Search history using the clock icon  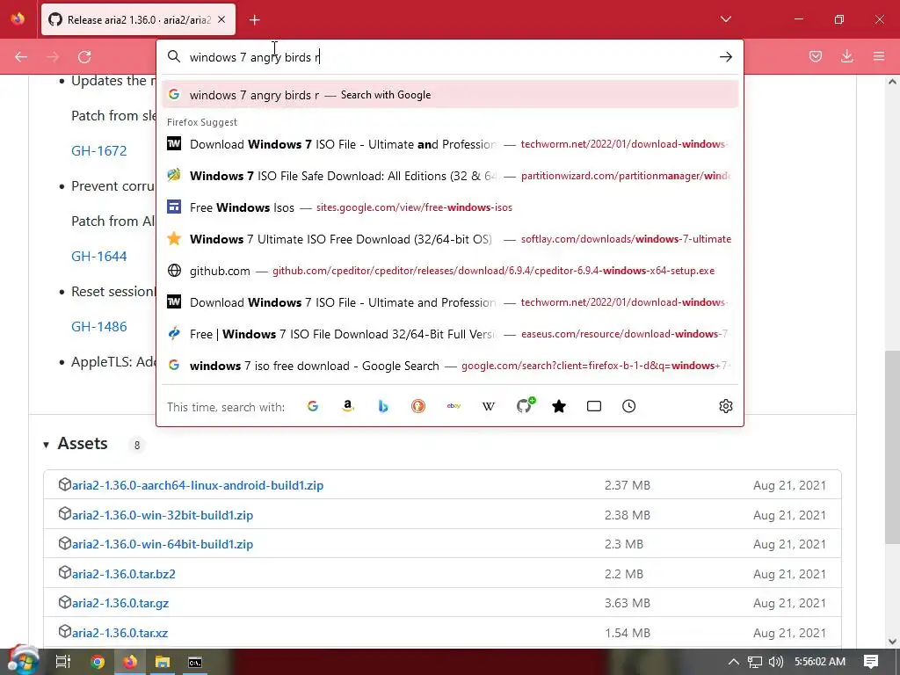[629, 406]
